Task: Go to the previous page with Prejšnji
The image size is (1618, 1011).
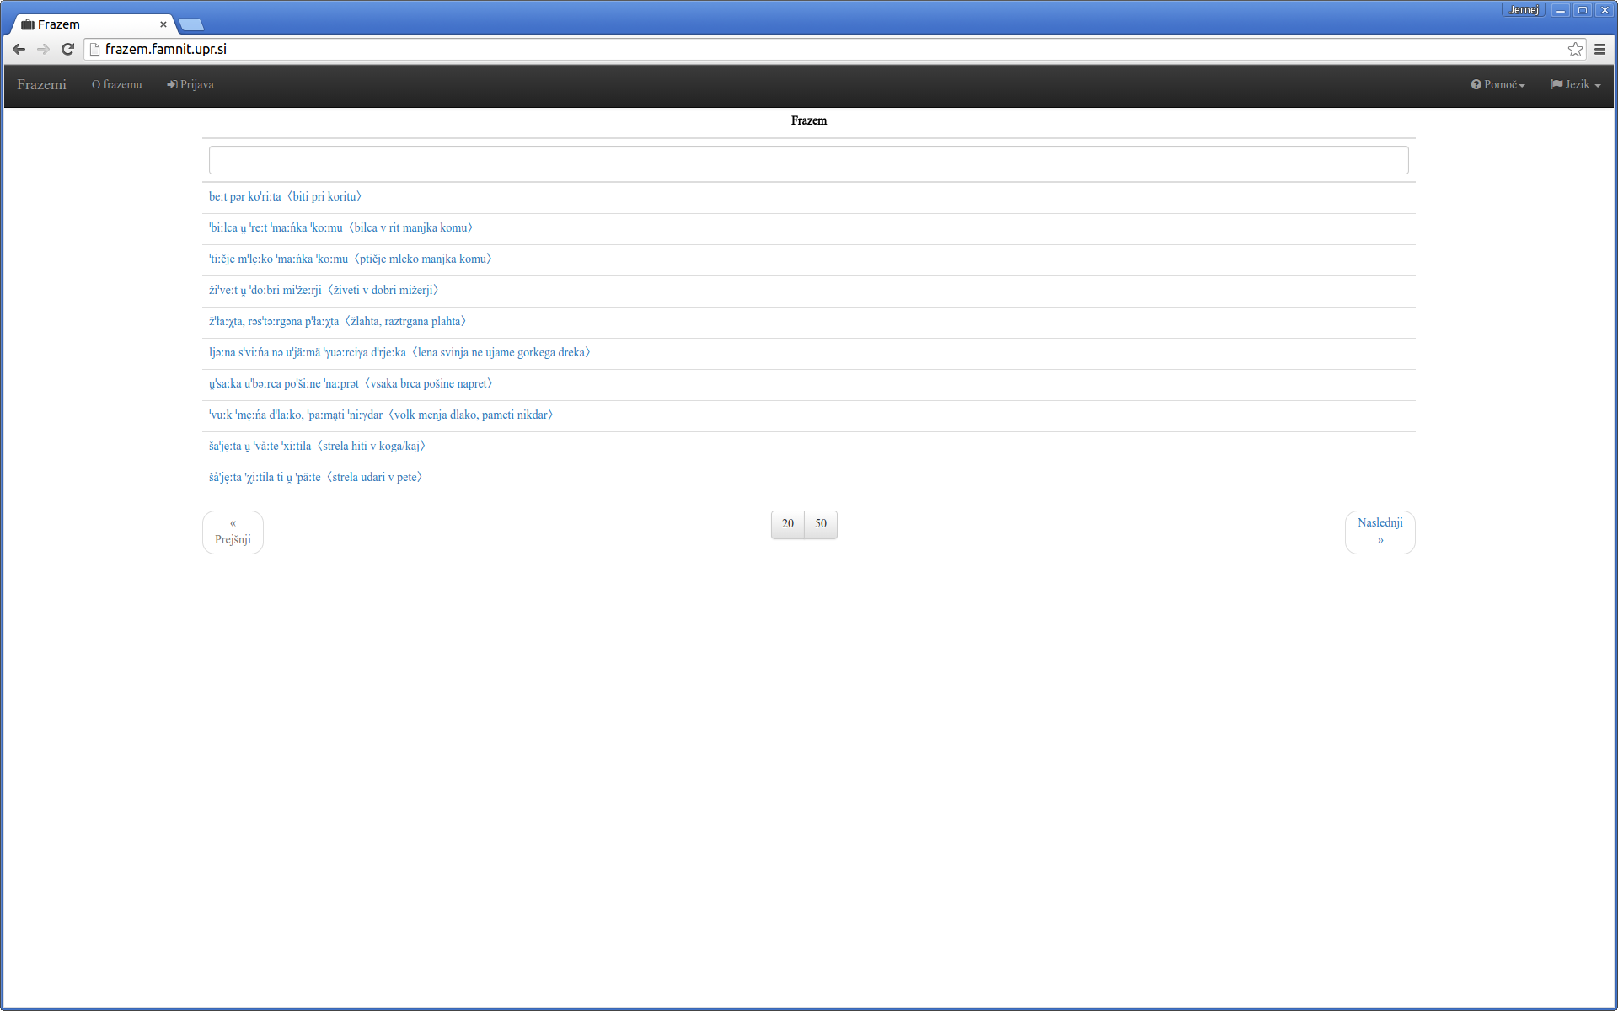Action: click(x=233, y=532)
